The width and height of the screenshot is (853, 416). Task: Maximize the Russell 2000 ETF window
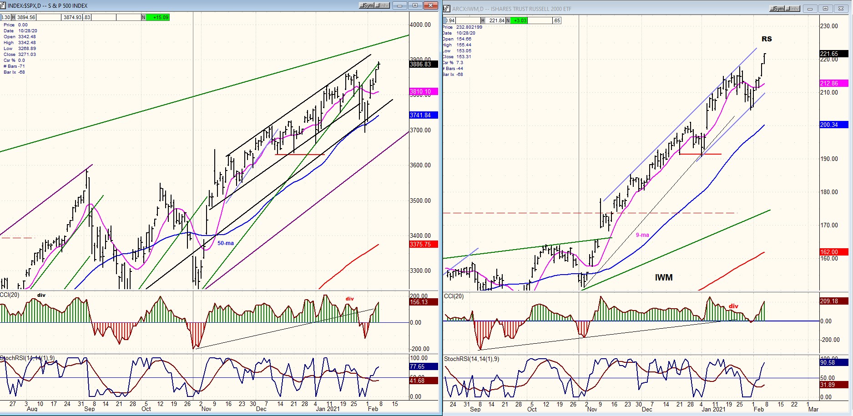(825, 9)
